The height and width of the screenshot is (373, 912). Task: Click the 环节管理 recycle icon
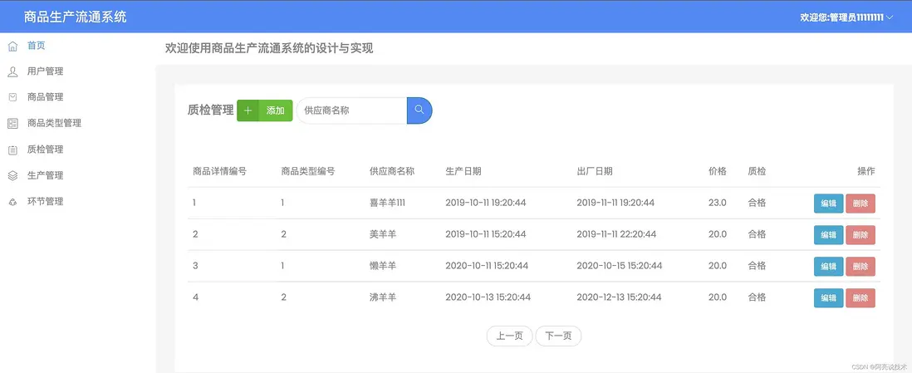[x=12, y=201]
